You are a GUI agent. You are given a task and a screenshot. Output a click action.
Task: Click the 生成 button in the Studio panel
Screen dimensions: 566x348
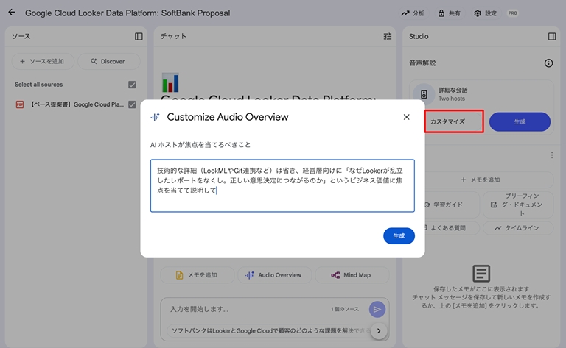tap(520, 122)
